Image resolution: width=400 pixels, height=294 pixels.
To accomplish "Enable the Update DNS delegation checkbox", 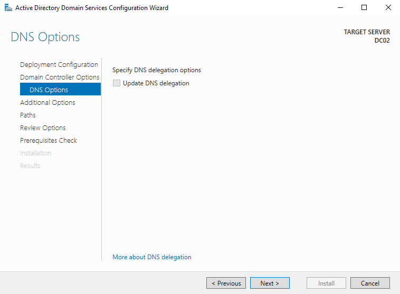I will [x=117, y=83].
